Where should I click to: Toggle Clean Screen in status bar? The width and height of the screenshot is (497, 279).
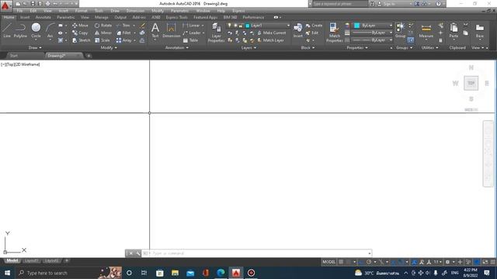click(x=485, y=262)
